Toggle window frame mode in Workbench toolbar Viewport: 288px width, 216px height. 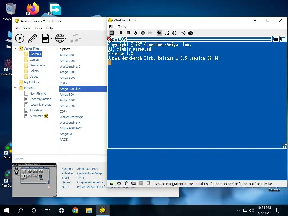click(x=112, y=33)
